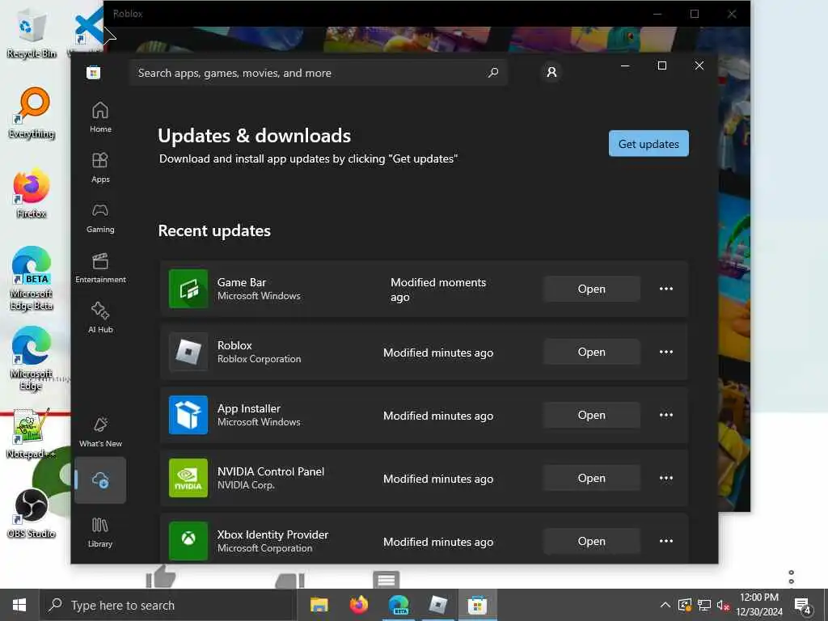
Task: Open Roblox from the updates list
Action: coord(591,353)
